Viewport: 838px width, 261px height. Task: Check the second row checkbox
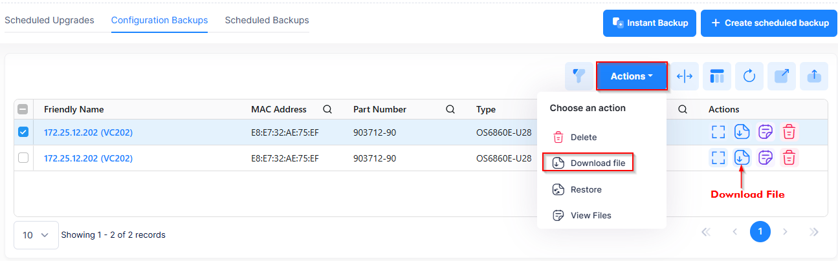[x=23, y=158]
